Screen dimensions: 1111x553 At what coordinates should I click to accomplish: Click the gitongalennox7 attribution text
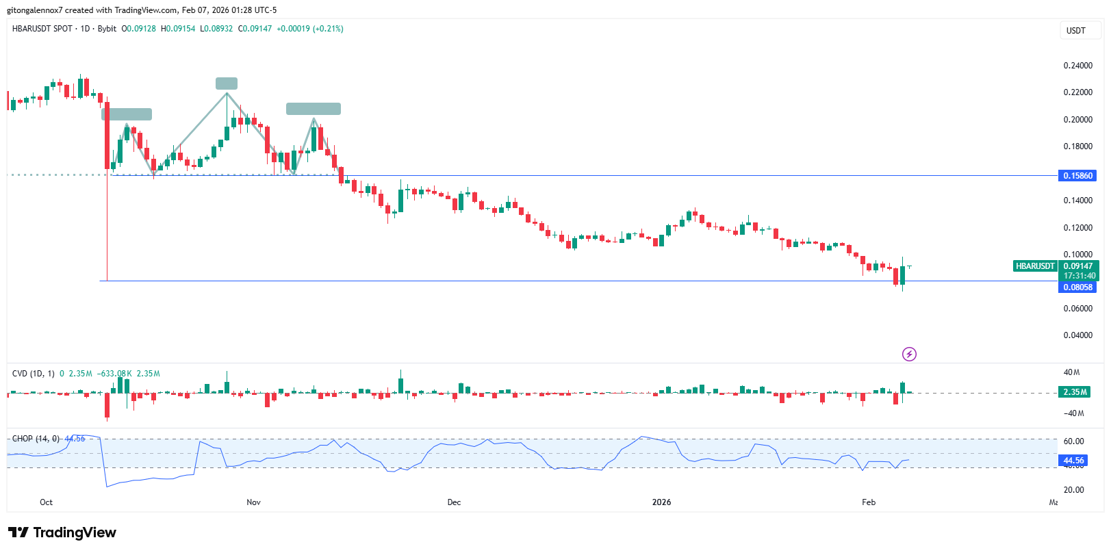(x=34, y=10)
